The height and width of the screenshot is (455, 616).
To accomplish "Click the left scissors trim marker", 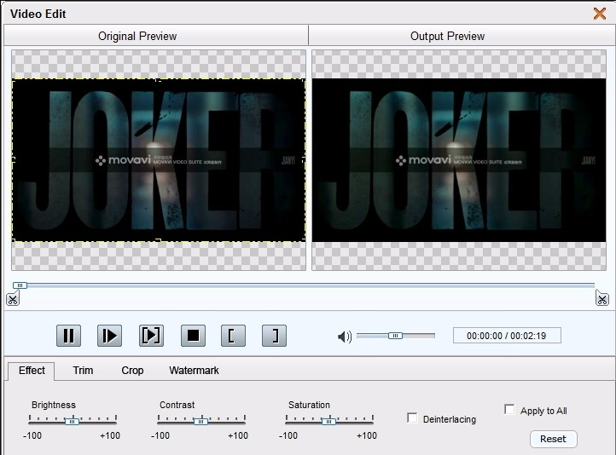I will 13,299.
